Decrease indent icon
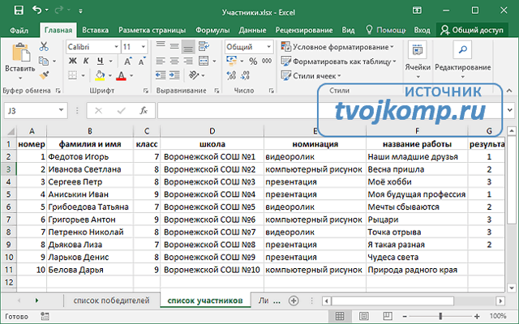 click(161, 75)
